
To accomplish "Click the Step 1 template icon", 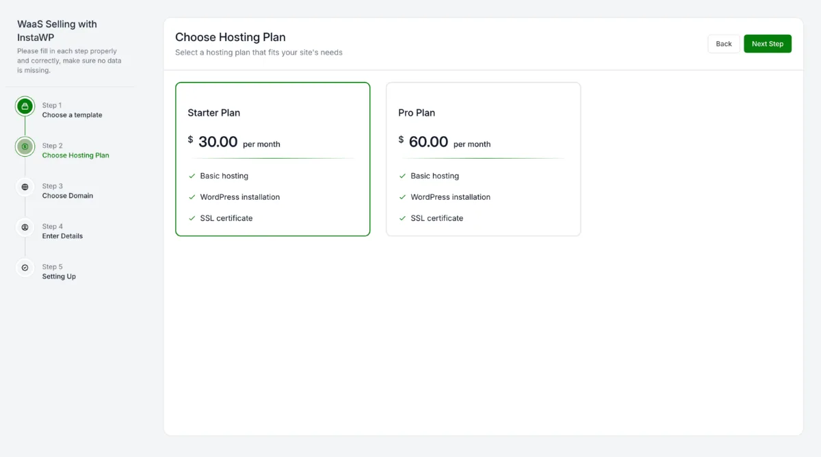I will [x=25, y=106].
